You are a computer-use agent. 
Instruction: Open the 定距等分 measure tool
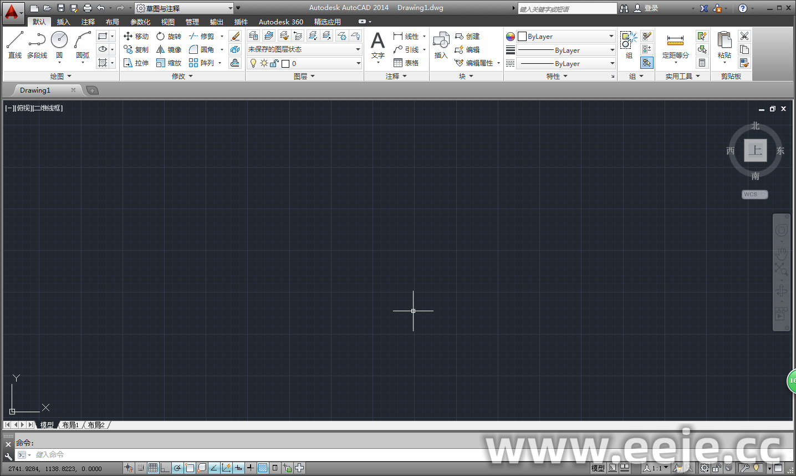coord(675,44)
